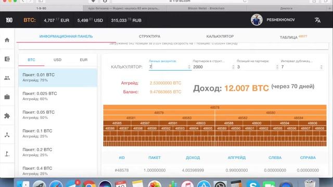The height and width of the screenshot is (187, 333).
Task: Open the home page from the sidebar
Action: (7, 40)
